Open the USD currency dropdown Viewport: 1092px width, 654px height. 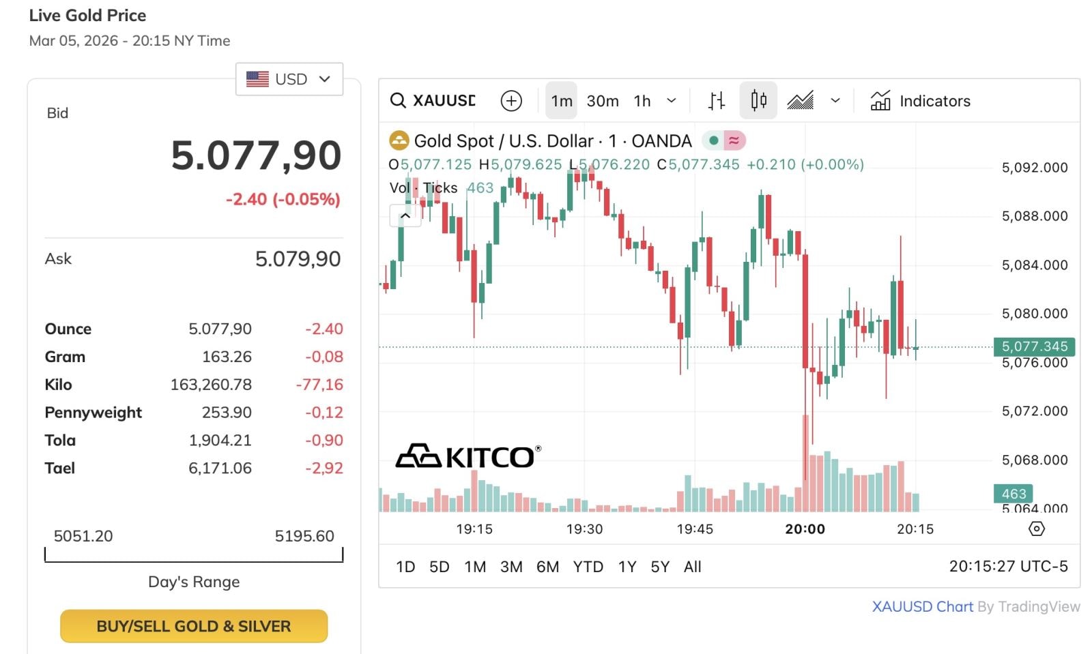[289, 79]
